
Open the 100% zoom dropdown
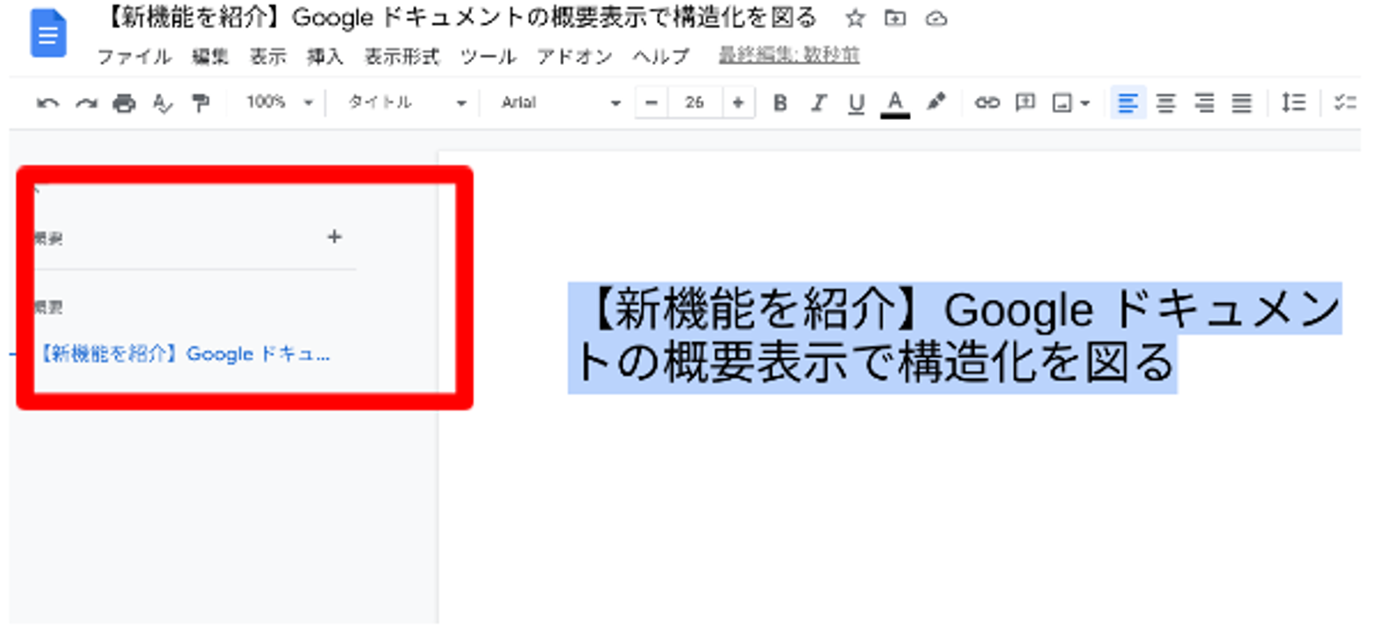click(279, 102)
